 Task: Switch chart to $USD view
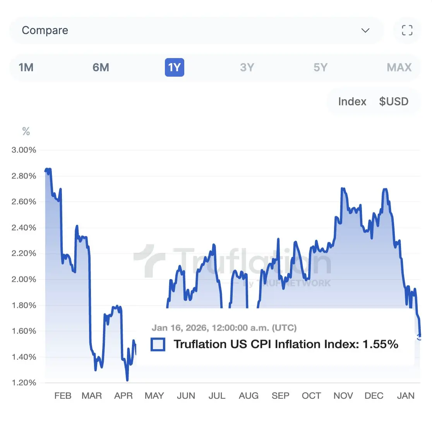click(x=394, y=101)
